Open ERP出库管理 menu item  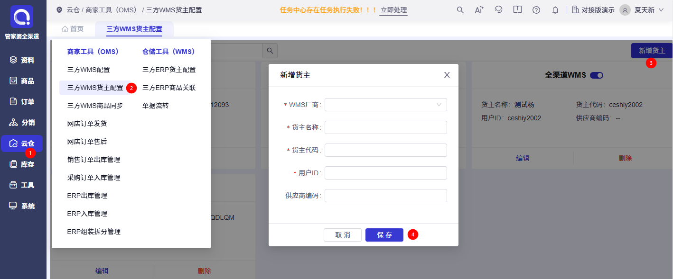[x=87, y=196]
